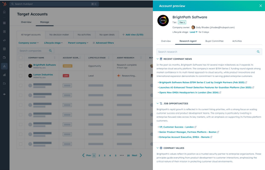Image resolution: width=265 pixels, height=170 pixels.
Task: Click the magnifier icon in Search research
Action: click(258, 52)
